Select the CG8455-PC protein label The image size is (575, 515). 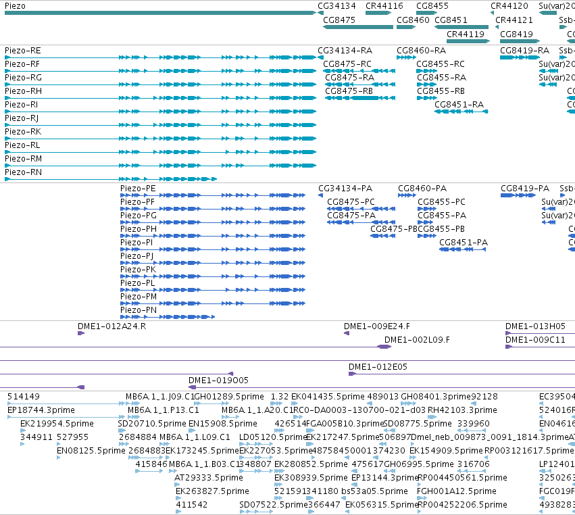[441, 202]
